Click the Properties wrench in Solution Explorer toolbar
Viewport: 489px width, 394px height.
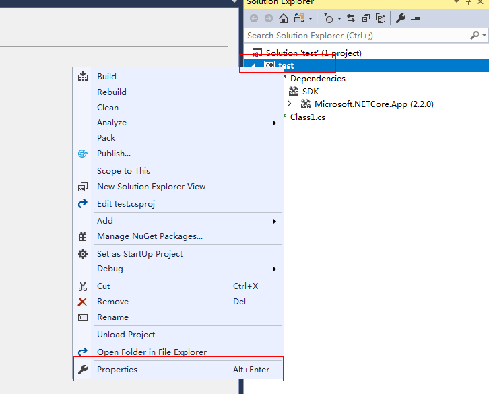tap(401, 18)
